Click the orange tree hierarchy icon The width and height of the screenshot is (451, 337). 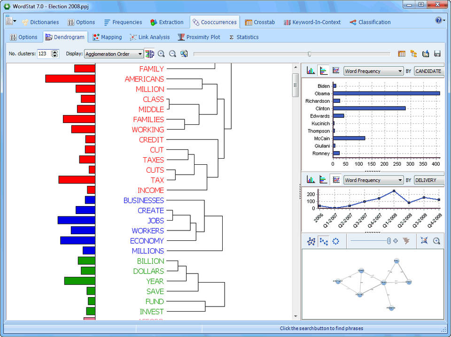(413, 54)
